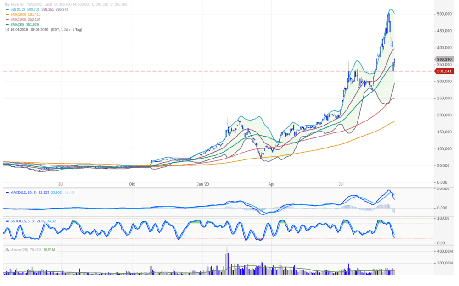Screen dimensions: 459x286
Task: Click the blue SSTOC legend marker
Action: coord(7,221)
